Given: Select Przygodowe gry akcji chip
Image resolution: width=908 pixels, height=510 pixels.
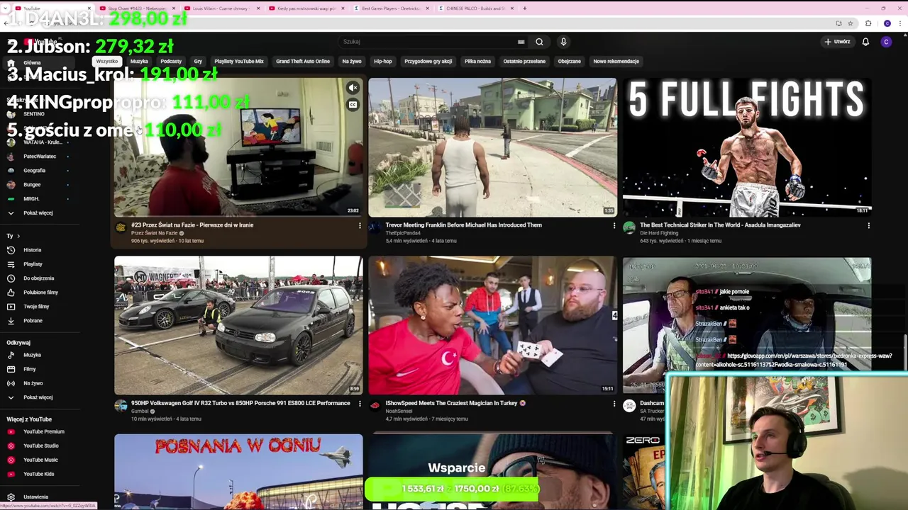Looking at the screenshot, I should [428, 62].
